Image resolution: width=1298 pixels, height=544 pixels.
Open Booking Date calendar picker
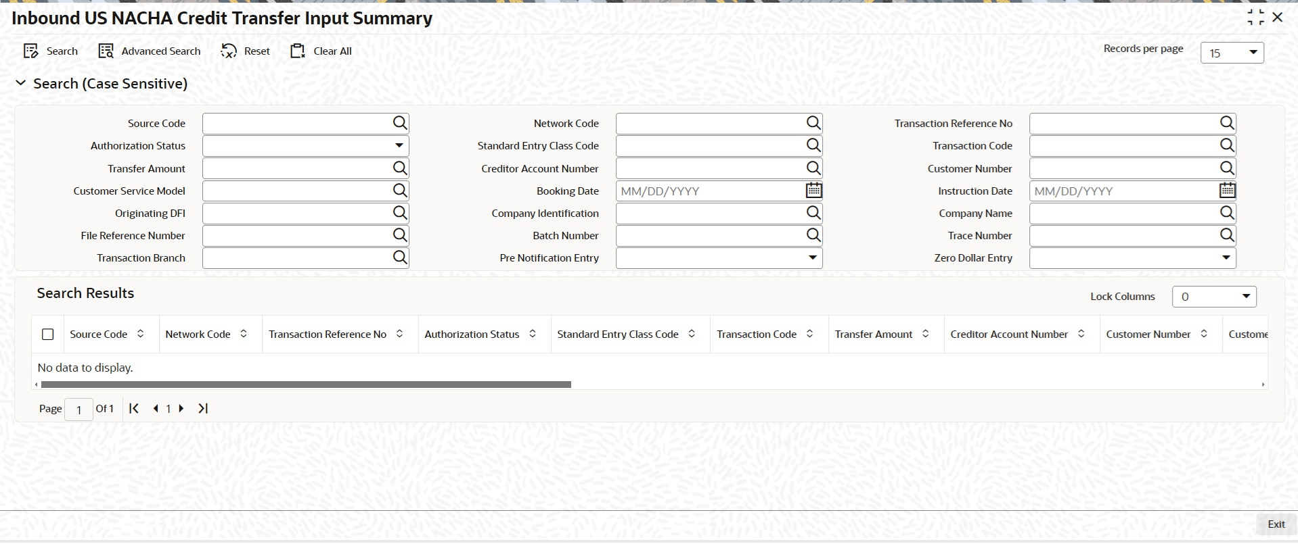813,191
